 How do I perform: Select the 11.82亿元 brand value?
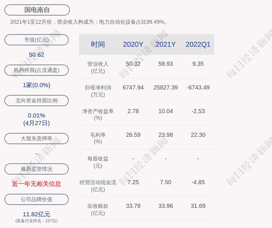pyautogui.click(x=37, y=214)
